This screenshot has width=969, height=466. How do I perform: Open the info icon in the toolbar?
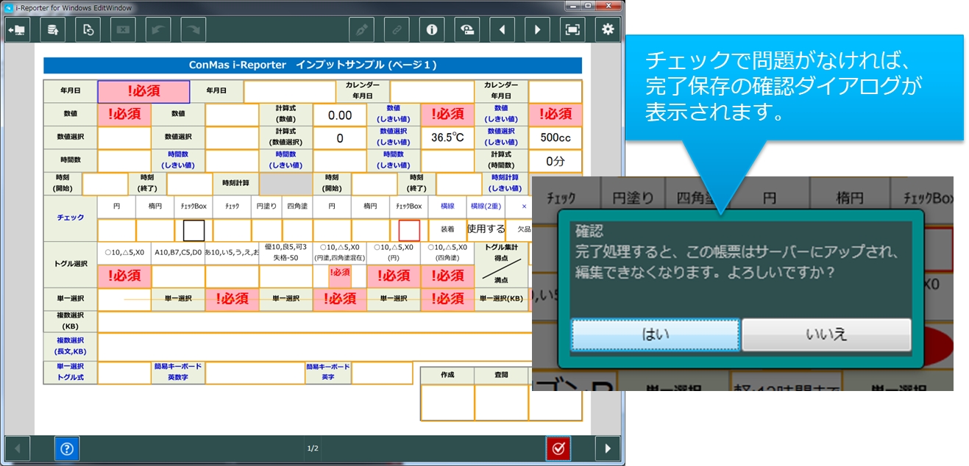[432, 29]
